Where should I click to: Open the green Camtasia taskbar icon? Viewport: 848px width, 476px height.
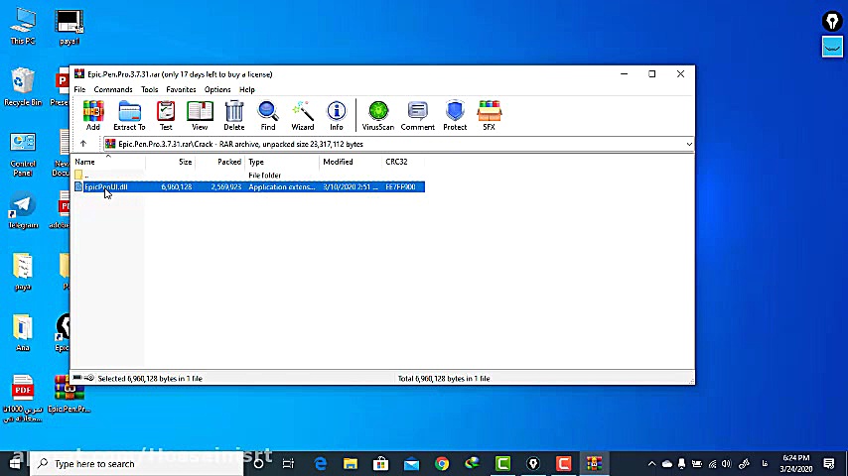pos(502,463)
